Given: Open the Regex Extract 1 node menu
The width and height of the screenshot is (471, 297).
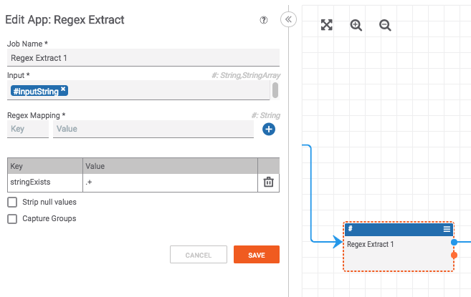Looking at the screenshot, I should pyautogui.click(x=447, y=229).
